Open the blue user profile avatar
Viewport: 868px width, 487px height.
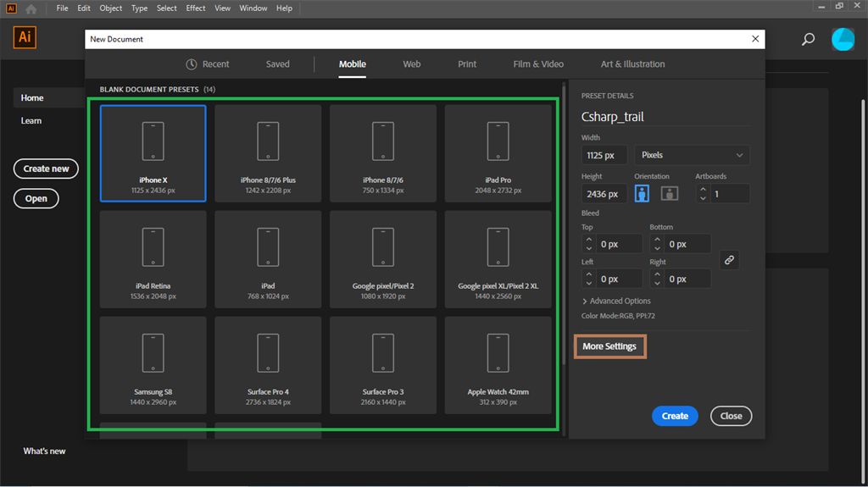(x=843, y=39)
